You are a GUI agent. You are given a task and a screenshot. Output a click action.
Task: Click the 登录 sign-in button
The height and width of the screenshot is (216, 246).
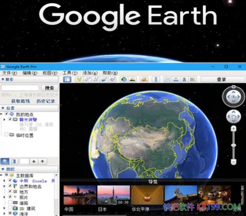pyautogui.click(x=221, y=80)
